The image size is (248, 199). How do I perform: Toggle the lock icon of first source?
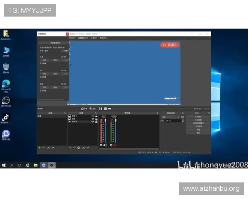96,116
